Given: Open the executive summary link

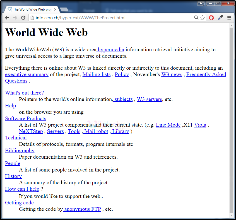Looking at the screenshot, I should pyautogui.click(x=27, y=74).
